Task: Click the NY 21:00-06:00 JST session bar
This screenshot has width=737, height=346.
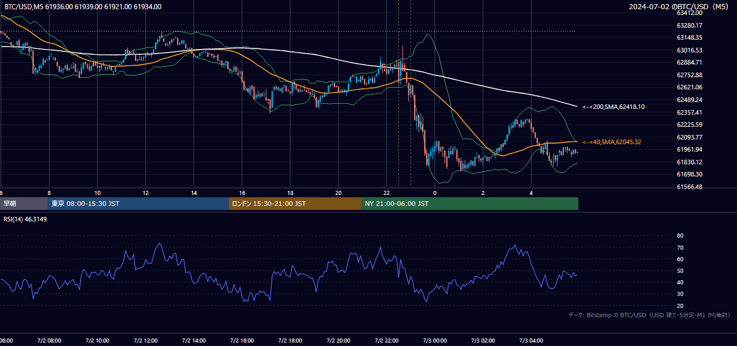Action: click(470, 204)
